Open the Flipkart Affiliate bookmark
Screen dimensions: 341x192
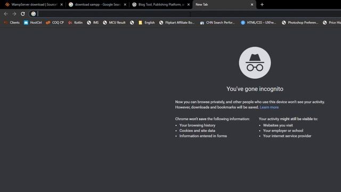[x=177, y=22]
